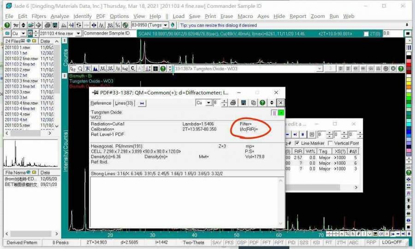Click green help icon in pattern toolbar
The height and width of the screenshot is (249, 415).
pyautogui.click(x=163, y=69)
